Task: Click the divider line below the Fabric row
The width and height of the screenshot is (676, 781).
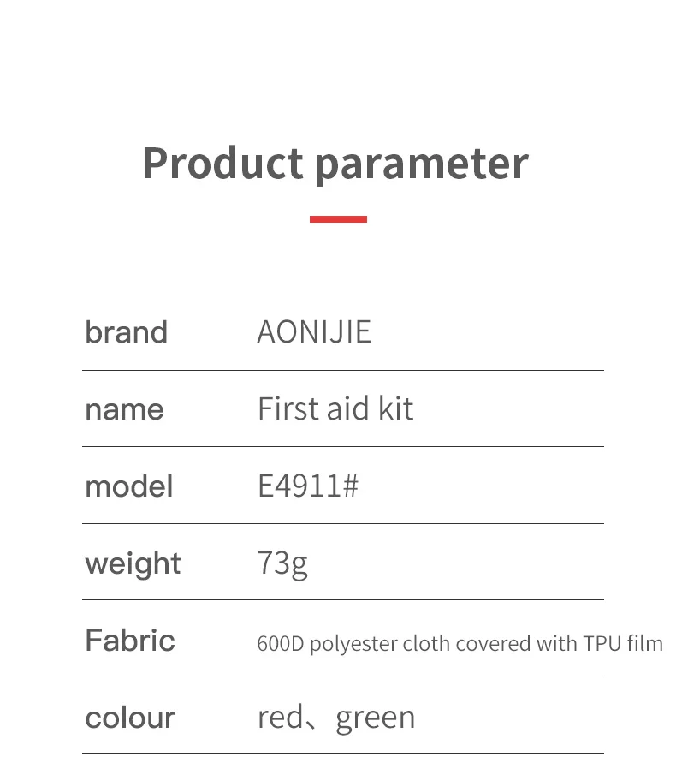Action: (342, 677)
